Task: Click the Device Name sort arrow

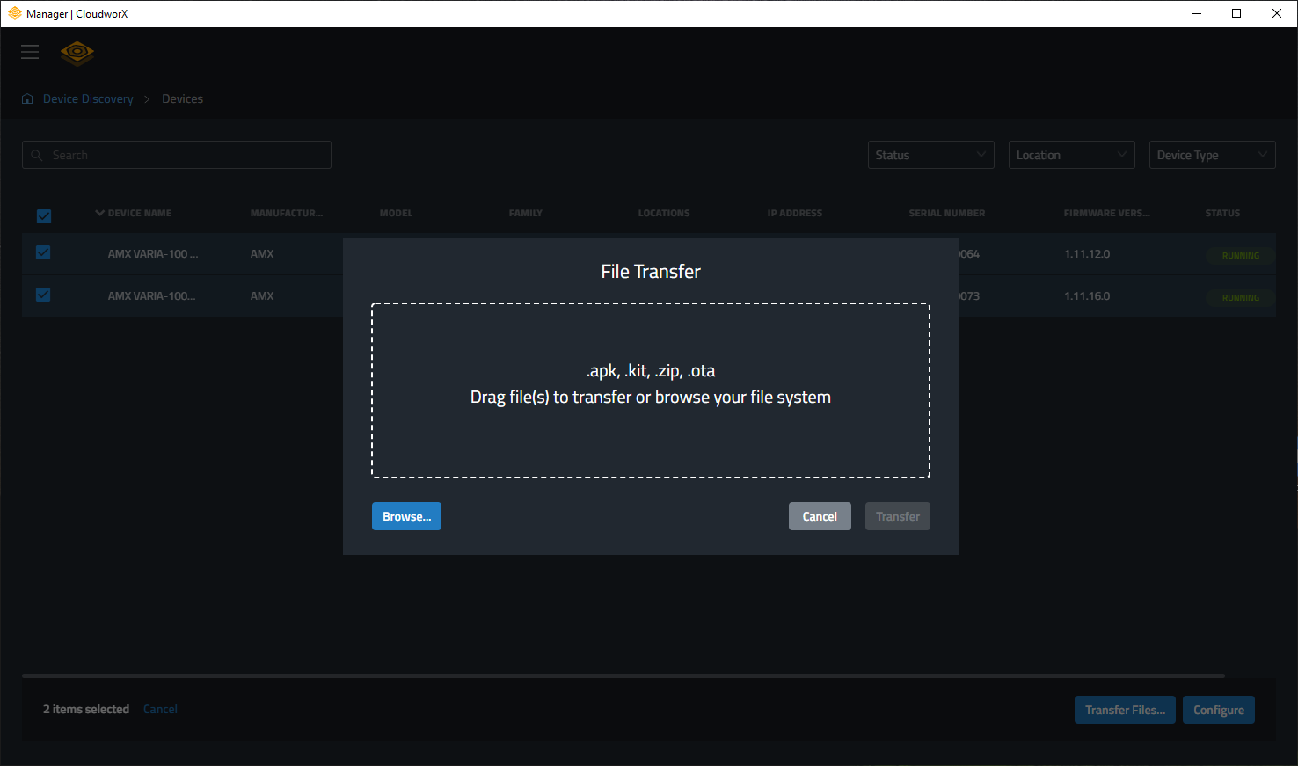Action: [100, 213]
